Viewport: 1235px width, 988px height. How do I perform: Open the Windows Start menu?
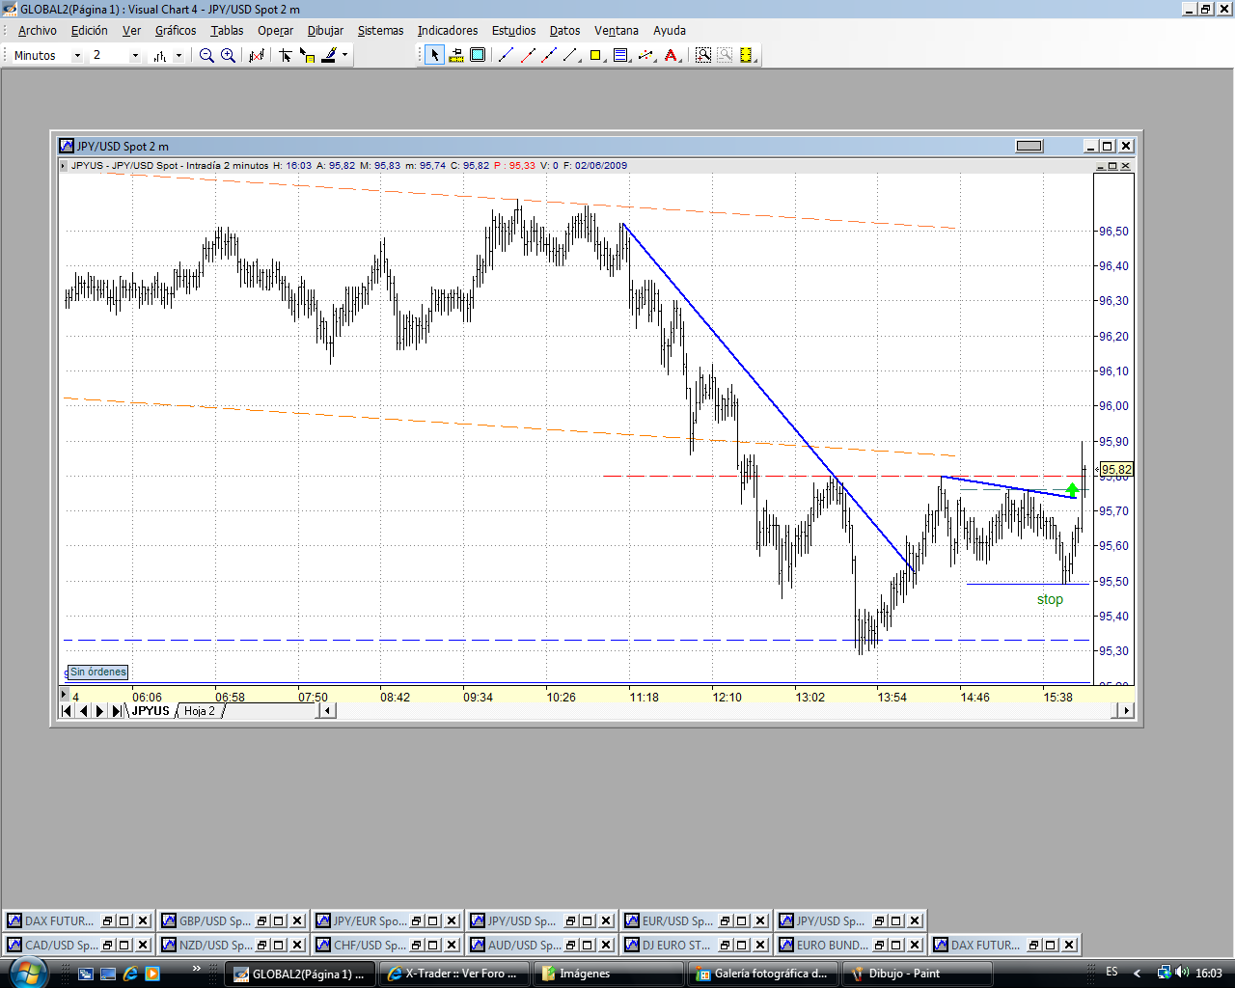27,972
